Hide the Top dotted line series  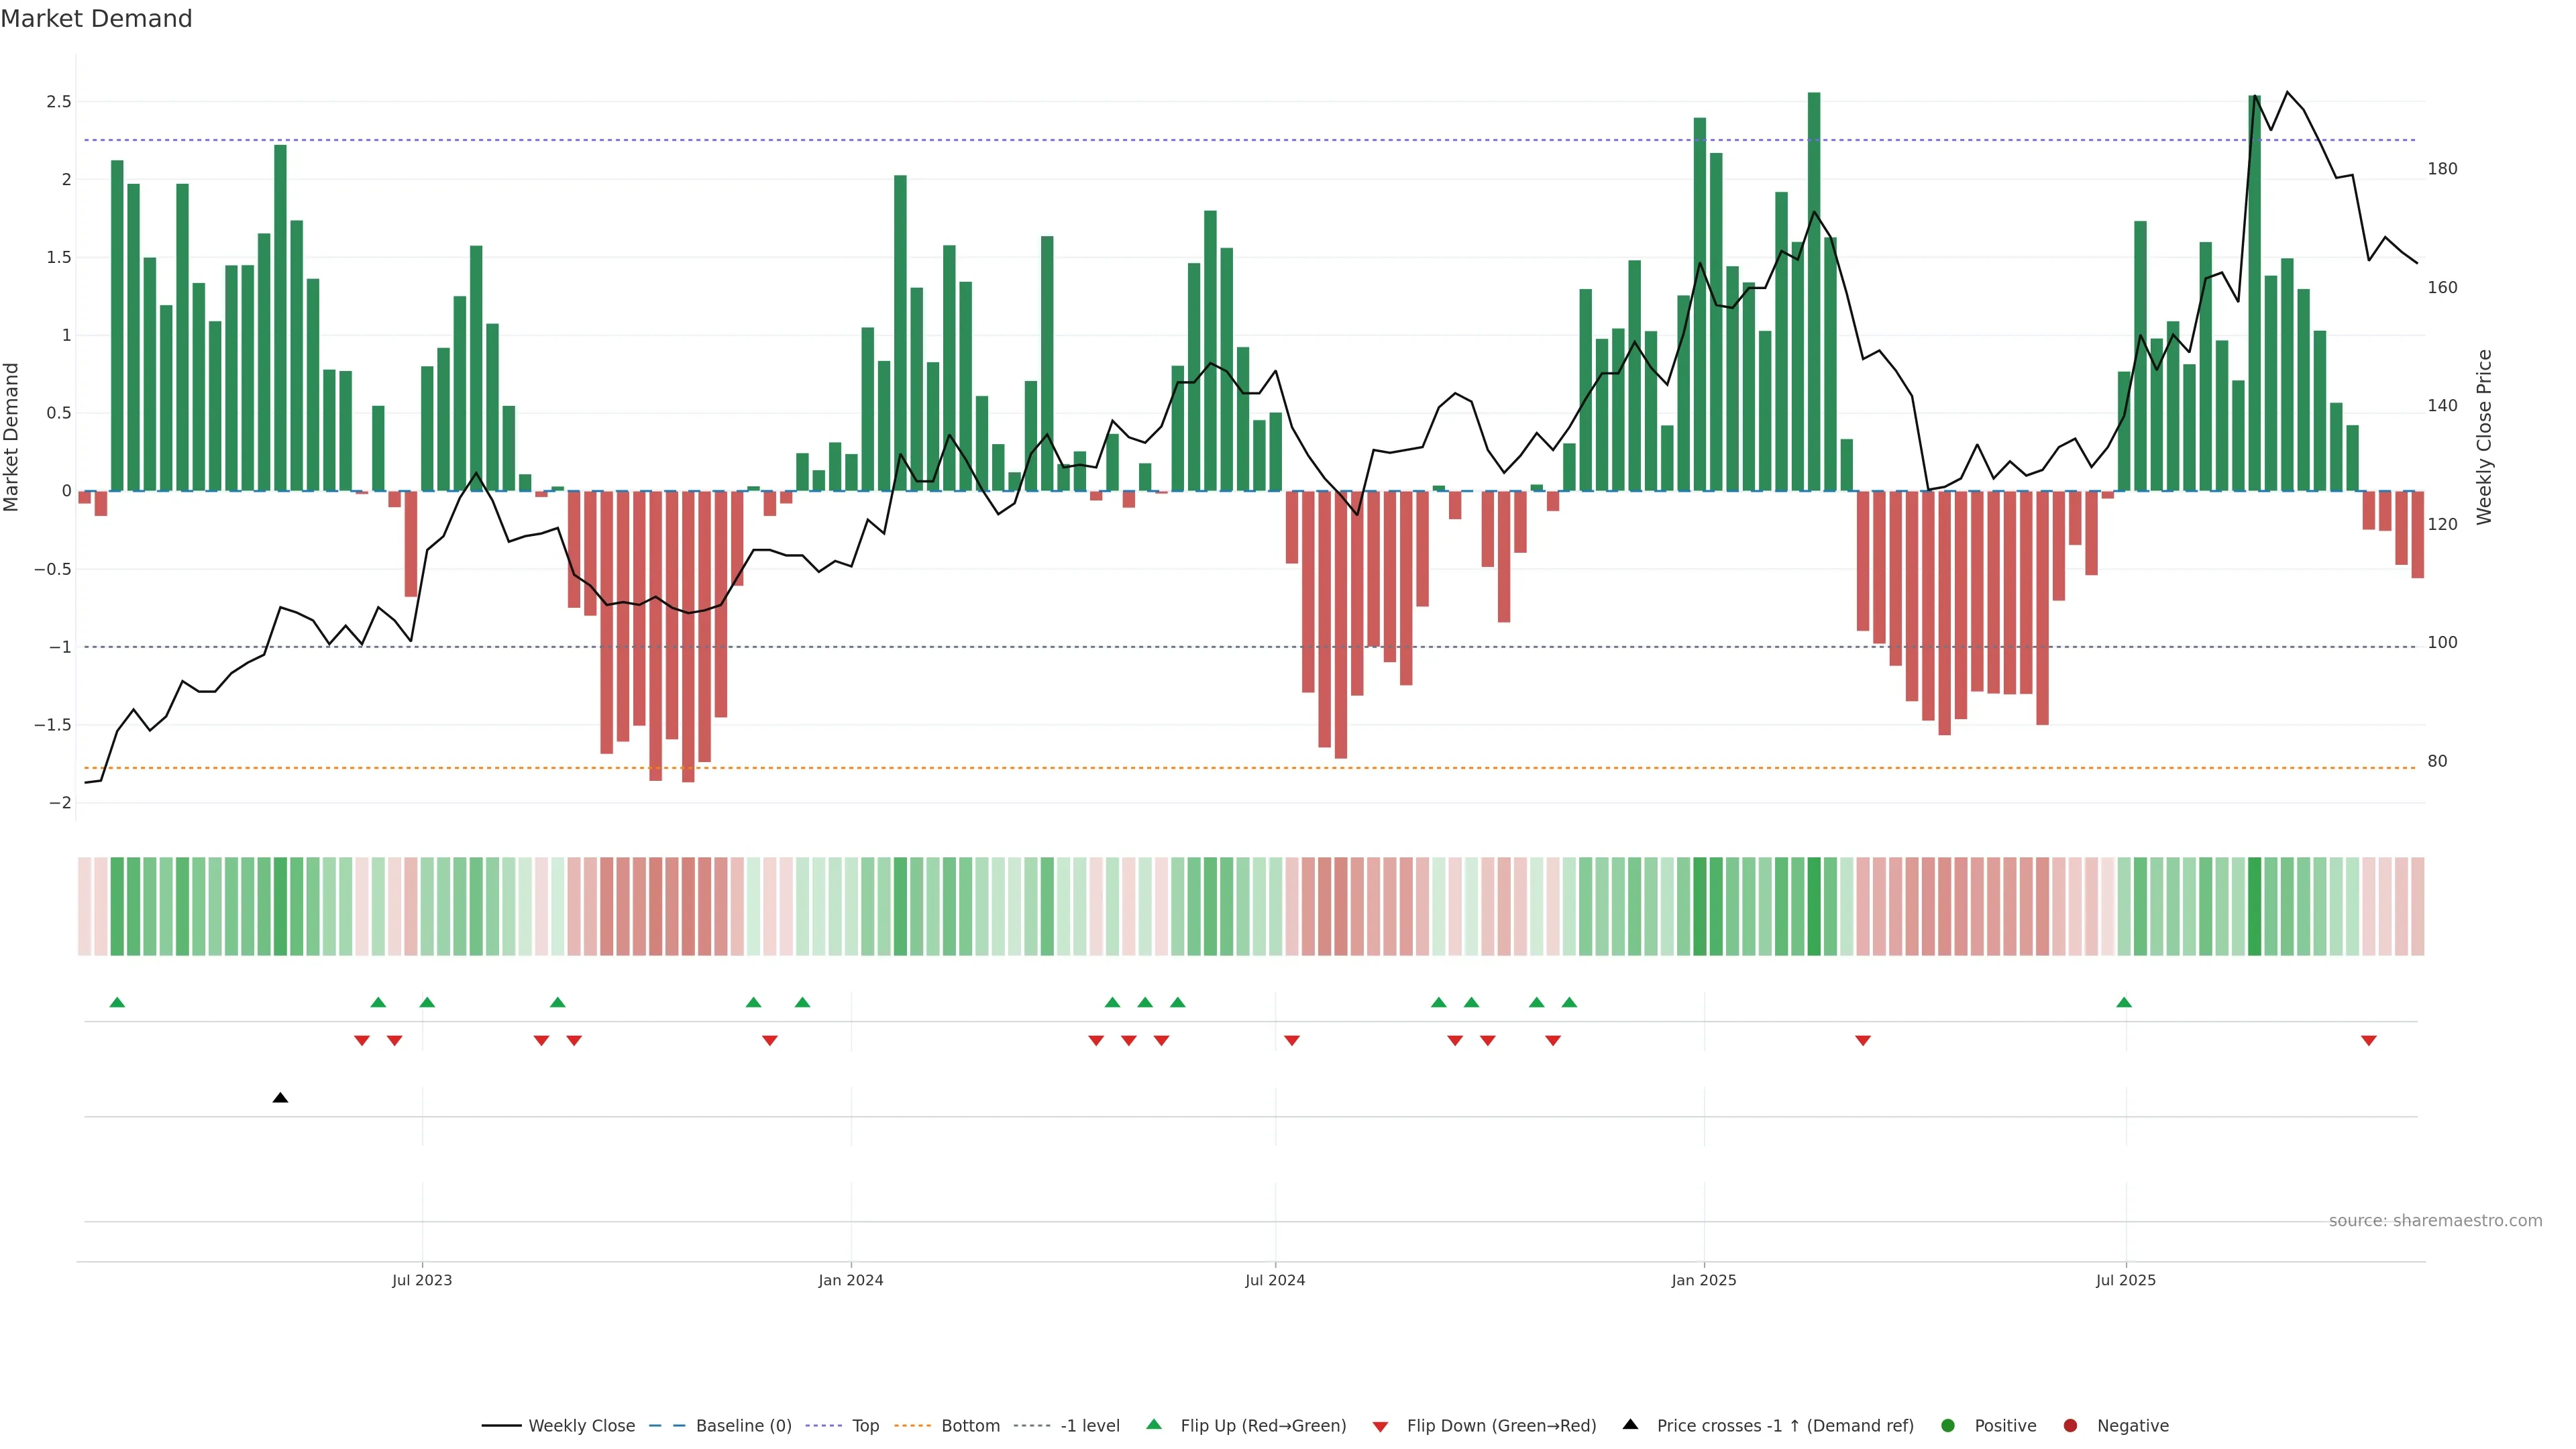(865, 1426)
